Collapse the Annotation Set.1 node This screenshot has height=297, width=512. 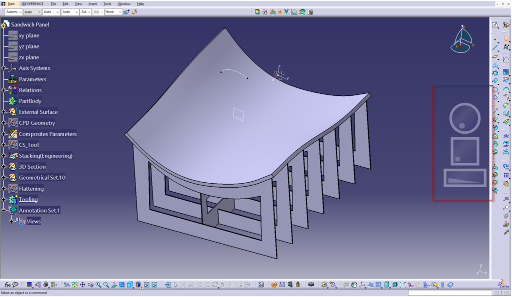(x=4, y=211)
